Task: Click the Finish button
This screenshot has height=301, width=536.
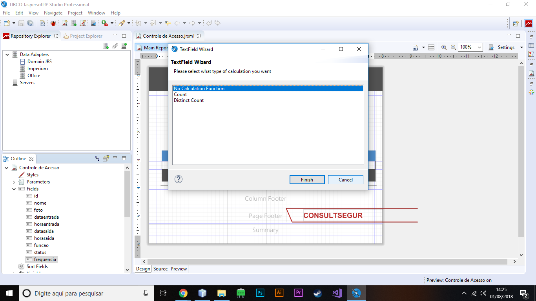Action: pos(307,180)
